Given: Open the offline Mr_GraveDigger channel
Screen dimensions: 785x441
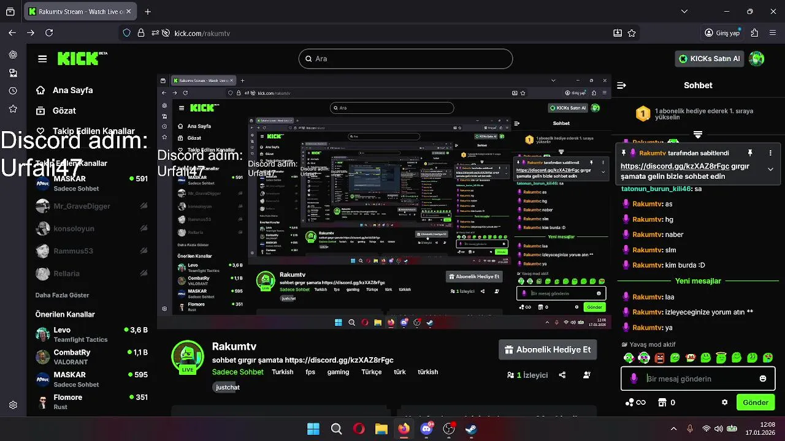Looking at the screenshot, I should pos(91,206).
